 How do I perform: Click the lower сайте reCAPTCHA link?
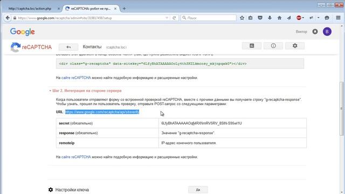click(76, 157)
